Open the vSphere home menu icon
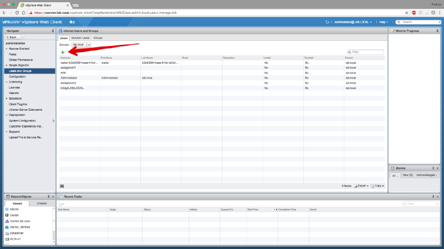This screenshot has width=444, height=249. [x=73, y=22]
